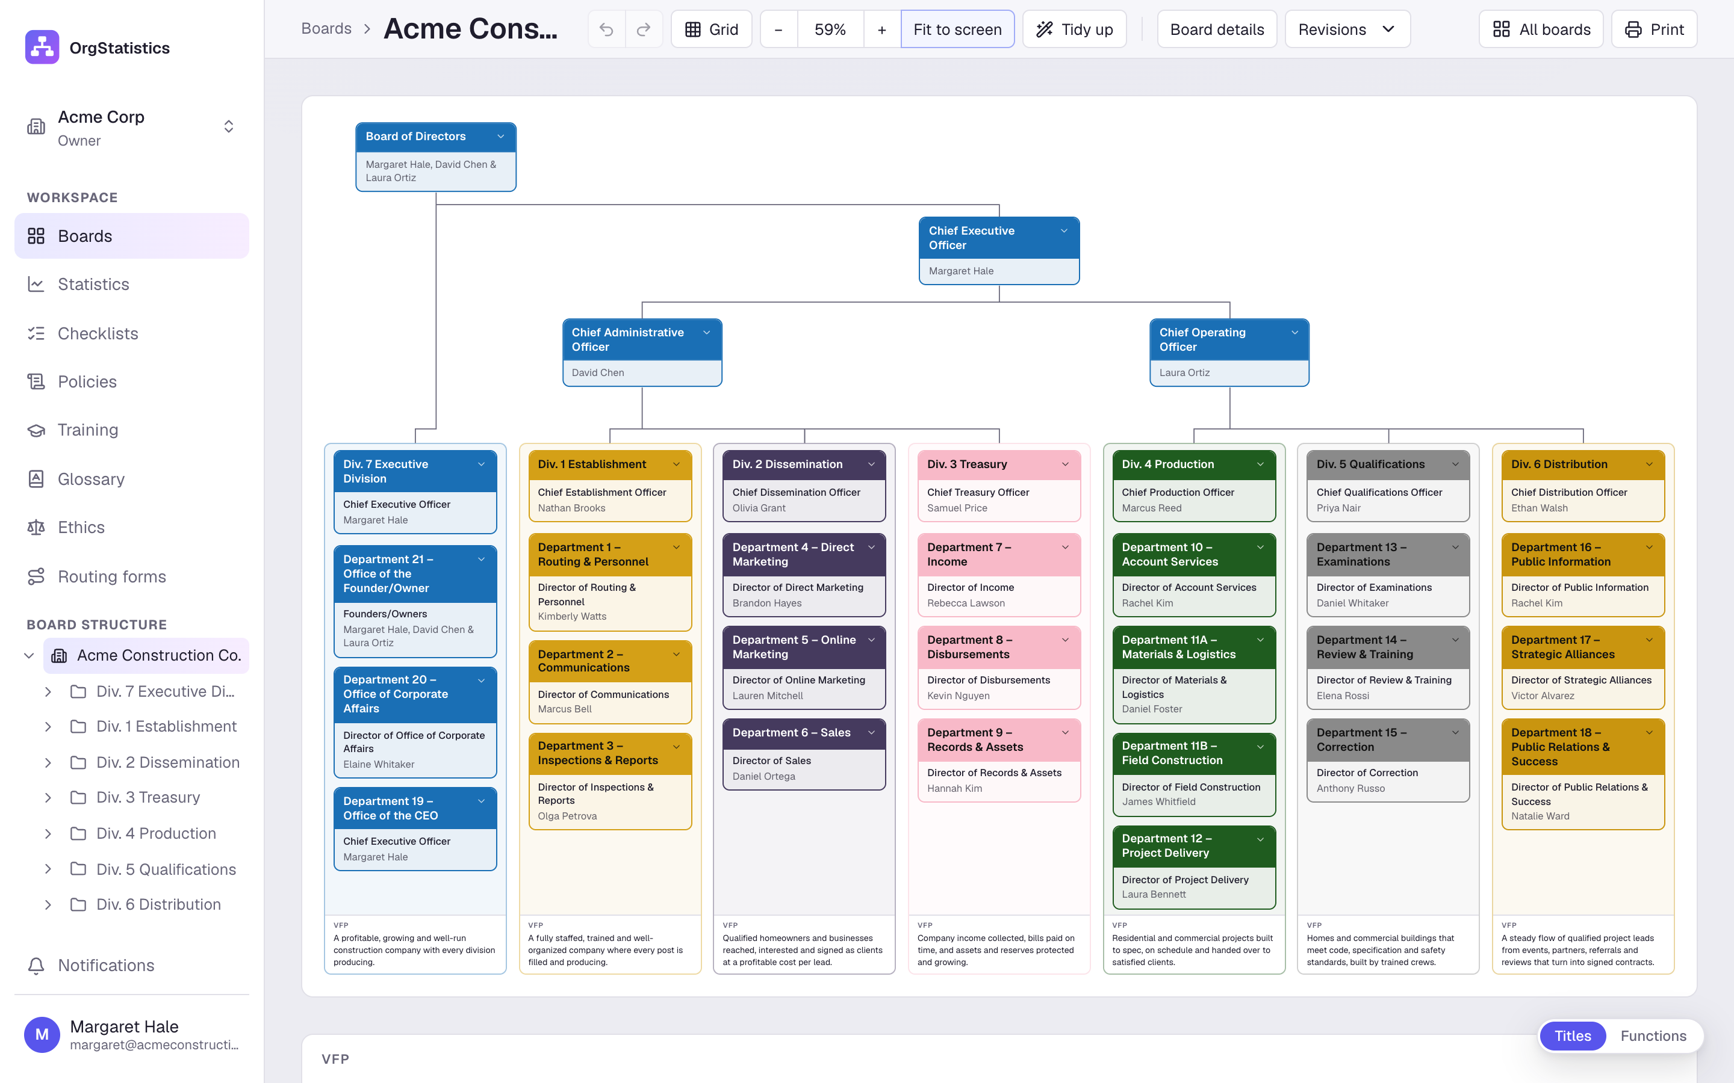Open the Div. 5 Qualifications card chevron
The width and height of the screenshot is (1734, 1083).
1455,464
